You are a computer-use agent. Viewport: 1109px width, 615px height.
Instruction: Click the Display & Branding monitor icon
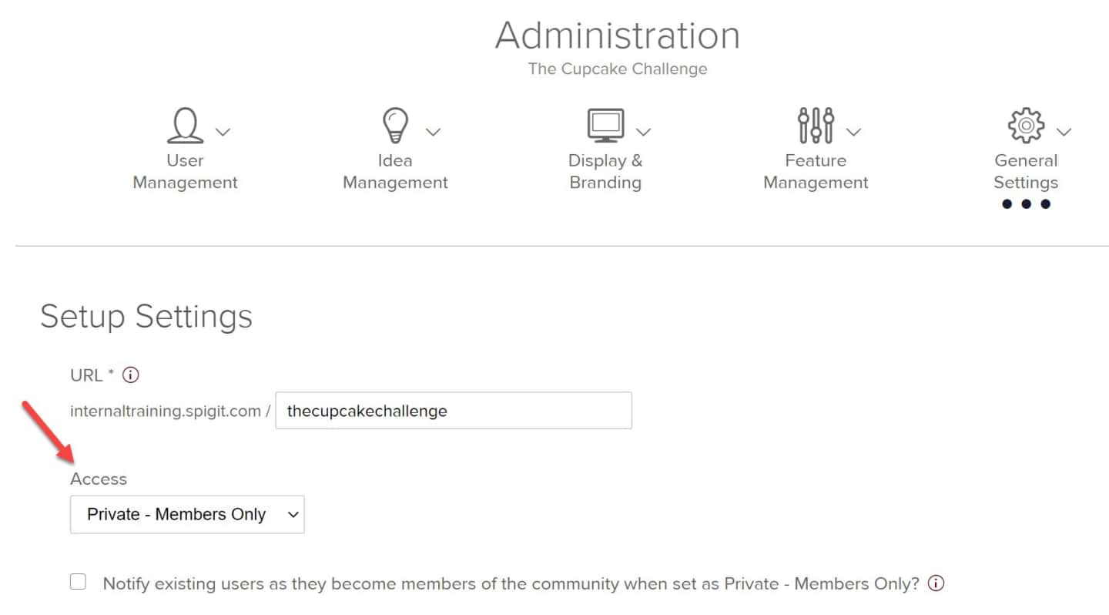click(605, 126)
